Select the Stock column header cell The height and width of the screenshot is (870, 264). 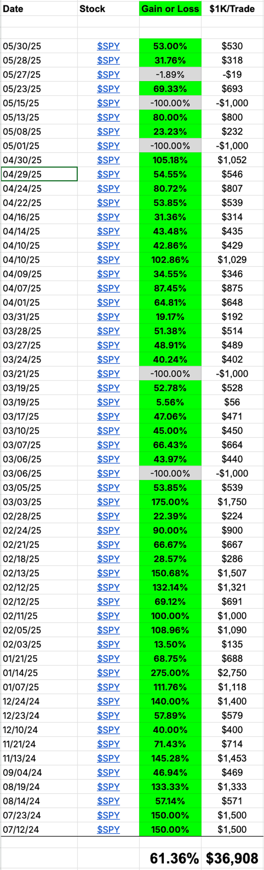tap(108, 9)
